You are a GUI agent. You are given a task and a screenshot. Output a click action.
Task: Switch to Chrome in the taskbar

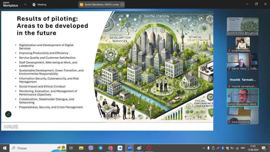[x=110, y=148]
